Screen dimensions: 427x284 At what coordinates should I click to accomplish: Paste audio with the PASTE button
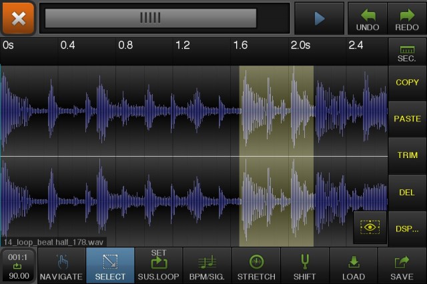point(407,119)
